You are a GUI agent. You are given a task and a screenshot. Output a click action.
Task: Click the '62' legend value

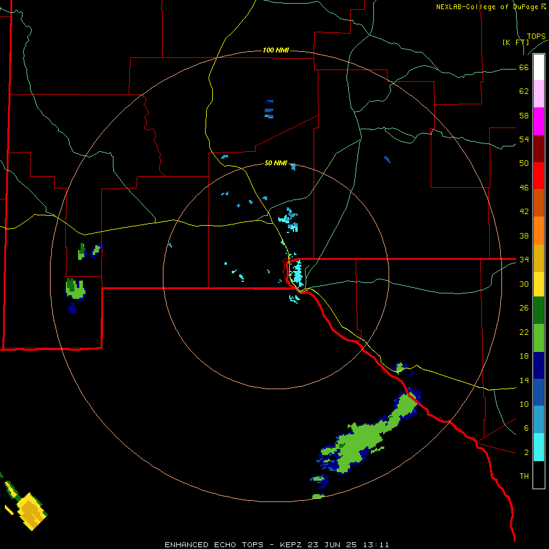(x=524, y=91)
